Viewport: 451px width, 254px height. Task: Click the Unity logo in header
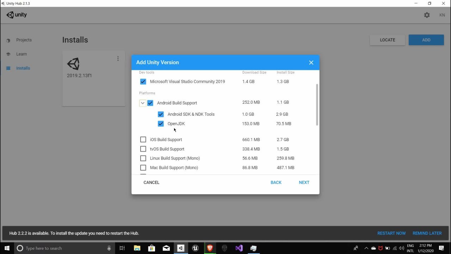tap(17, 15)
